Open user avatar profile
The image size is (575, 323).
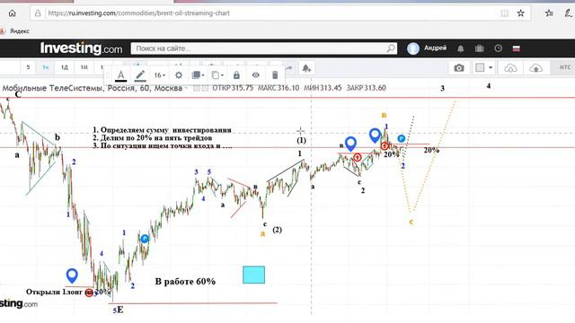click(x=413, y=48)
